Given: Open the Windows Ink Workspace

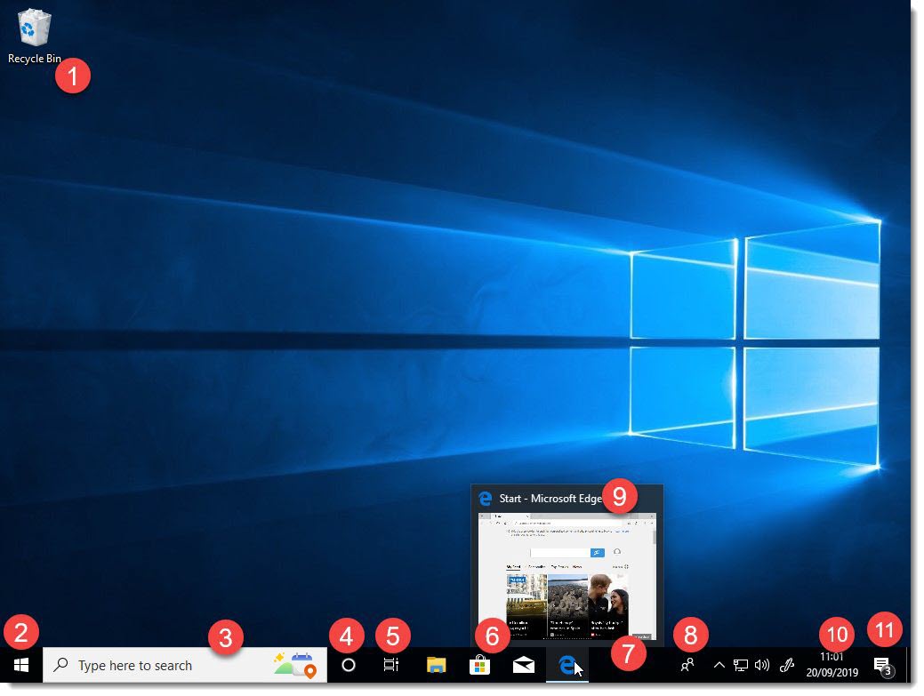Looking at the screenshot, I should tap(787, 665).
